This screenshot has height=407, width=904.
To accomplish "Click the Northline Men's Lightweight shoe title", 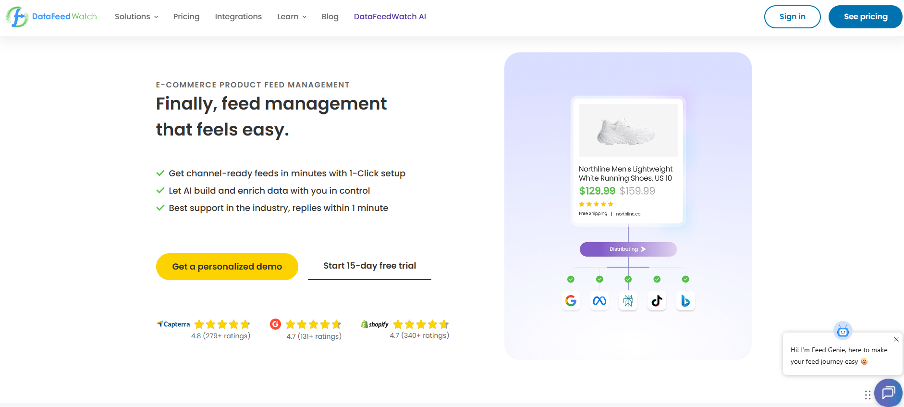I will 625,173.
